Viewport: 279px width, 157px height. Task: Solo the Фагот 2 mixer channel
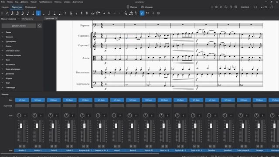tap(135, 146)
